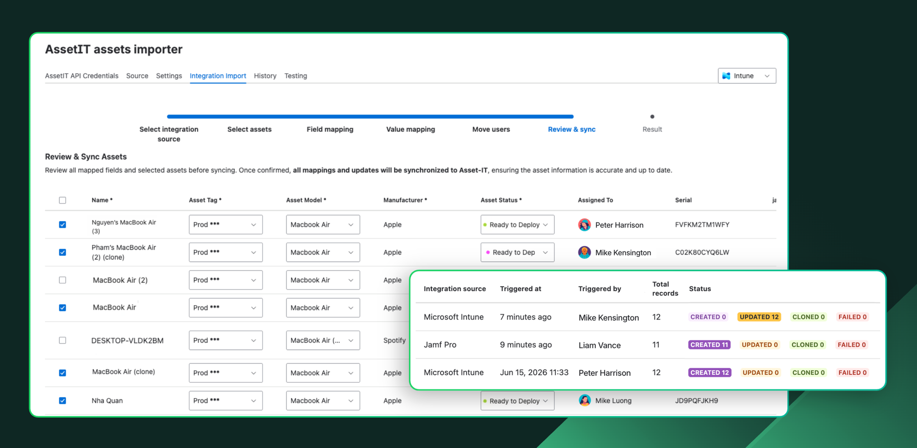Uncheck the MacBook Air (clone) row checkbox

[x=62, y=373]
